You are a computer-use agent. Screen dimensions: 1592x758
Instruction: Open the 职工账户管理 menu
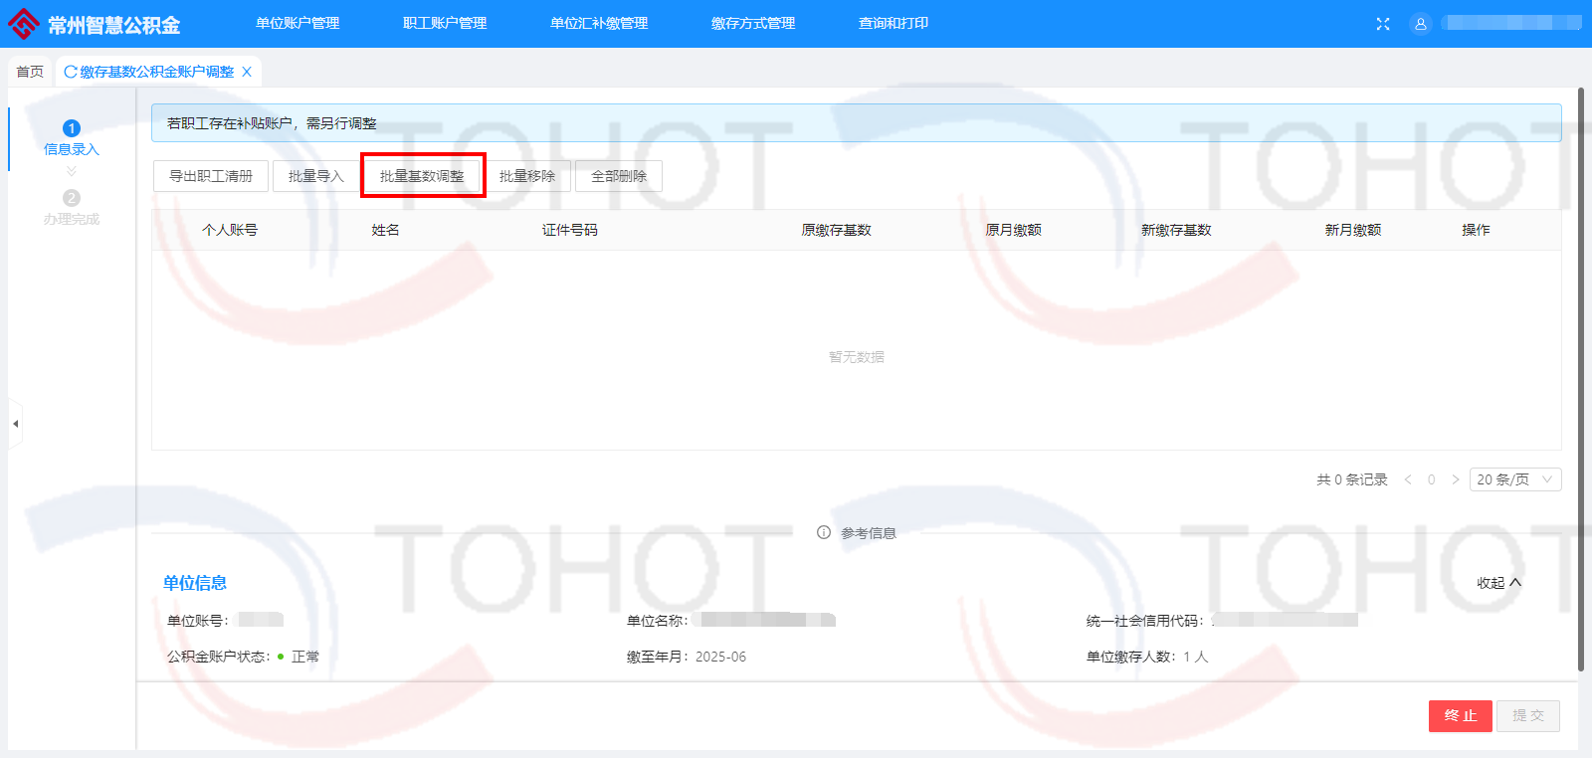coord(445,24)
